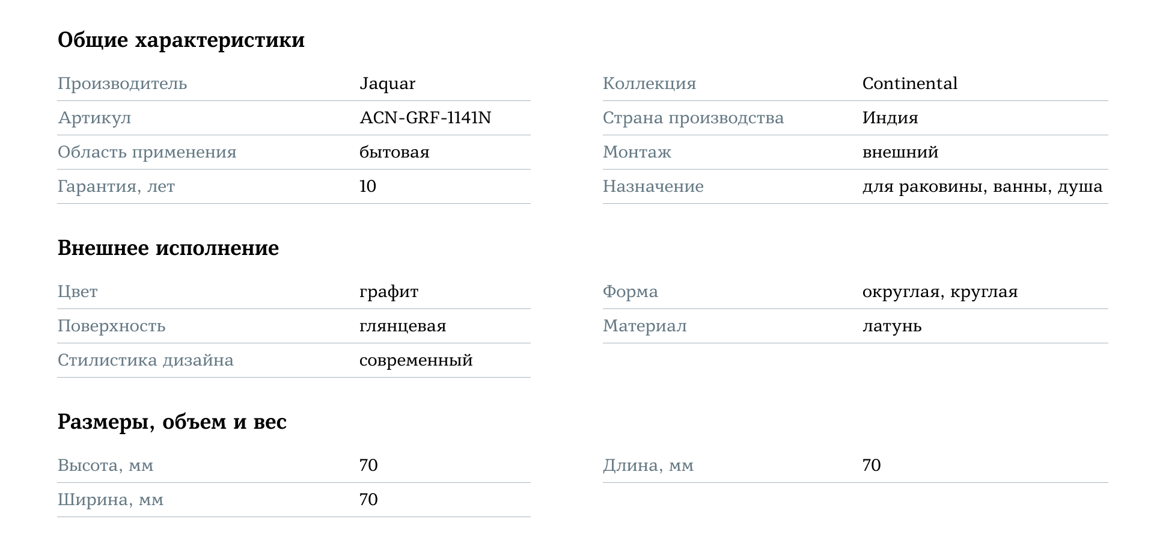Click the Jaquar manufacturer value
The width and height of the screenshot is (1154, 543).
387,84
